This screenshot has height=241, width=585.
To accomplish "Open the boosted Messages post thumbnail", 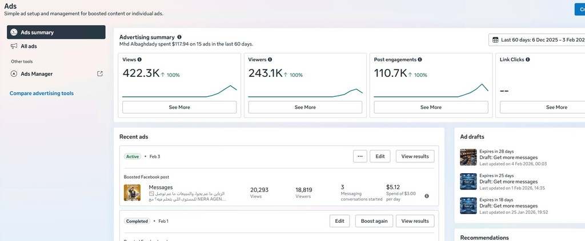I will click(133, 193).
